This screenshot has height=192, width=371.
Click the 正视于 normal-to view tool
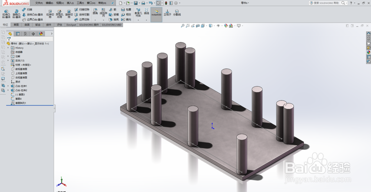[167, 13]
